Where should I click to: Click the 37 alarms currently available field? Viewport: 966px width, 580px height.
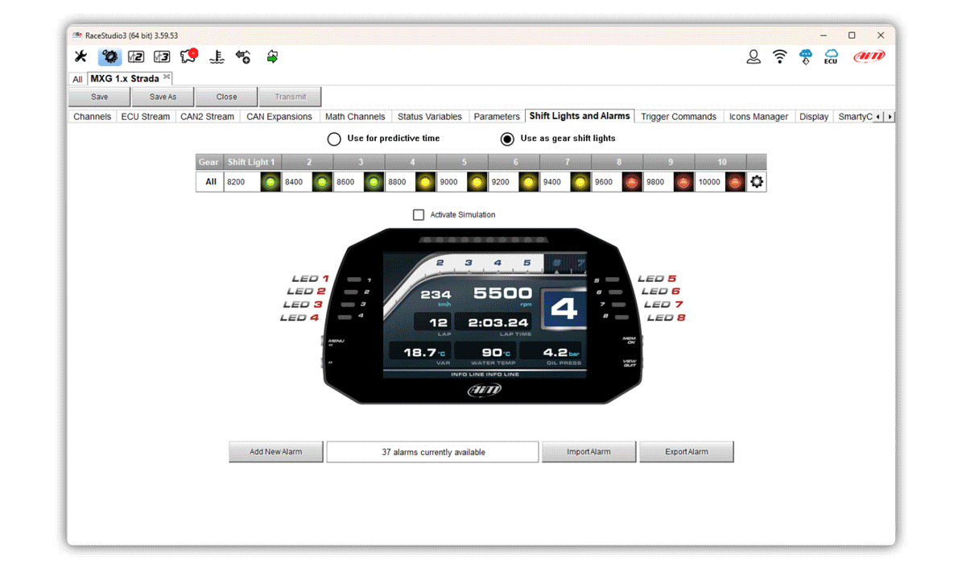433,452
